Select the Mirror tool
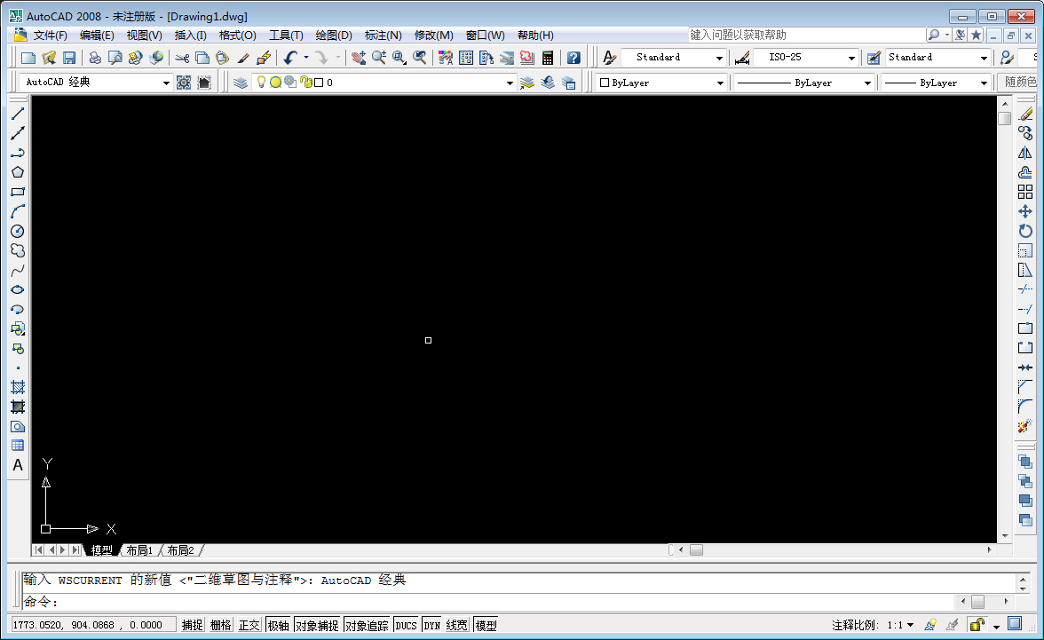Image resolution: width=1044 pixels, height=640 pixels. click(1026, 153)
